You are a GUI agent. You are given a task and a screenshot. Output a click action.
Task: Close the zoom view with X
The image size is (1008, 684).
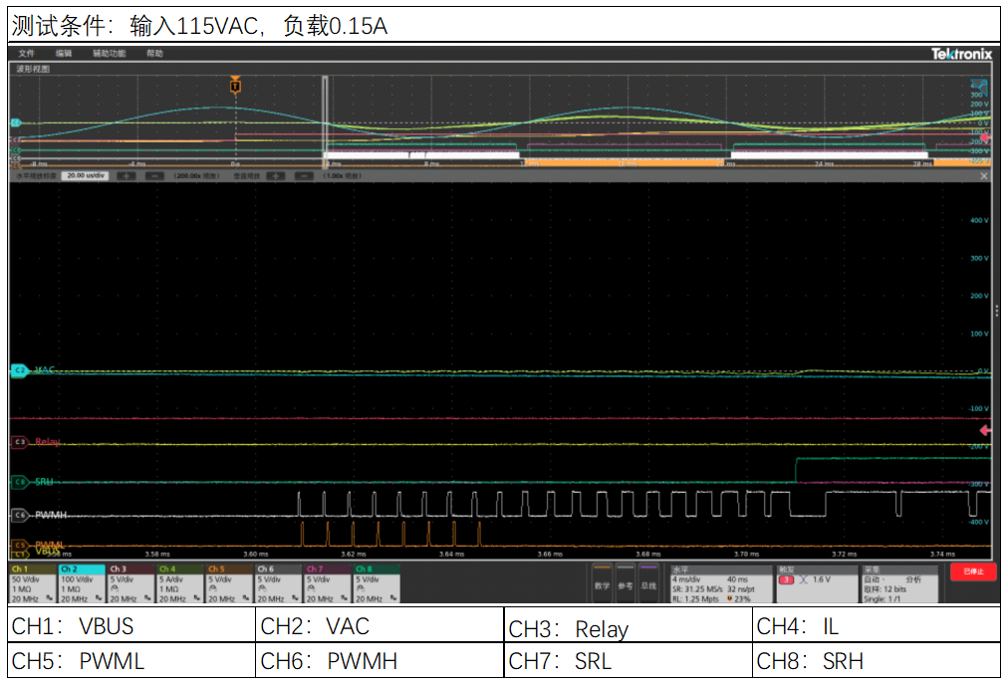click(983, 175)
